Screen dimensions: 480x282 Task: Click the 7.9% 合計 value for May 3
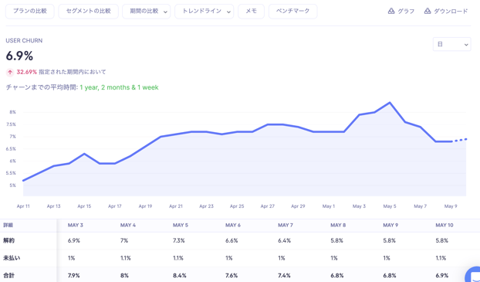click(74, 276)
